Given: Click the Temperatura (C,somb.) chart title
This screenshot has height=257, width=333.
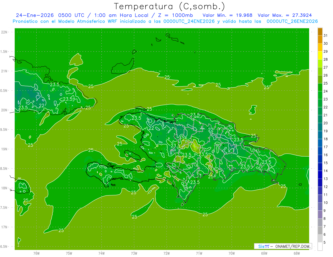Looking at the screenshot, I should (170, 6).
